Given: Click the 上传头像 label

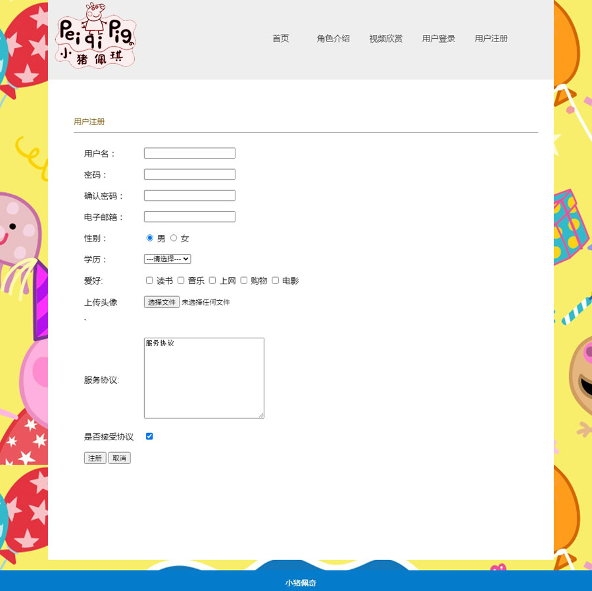Looking at the screenshot, I should coord(101,303).
